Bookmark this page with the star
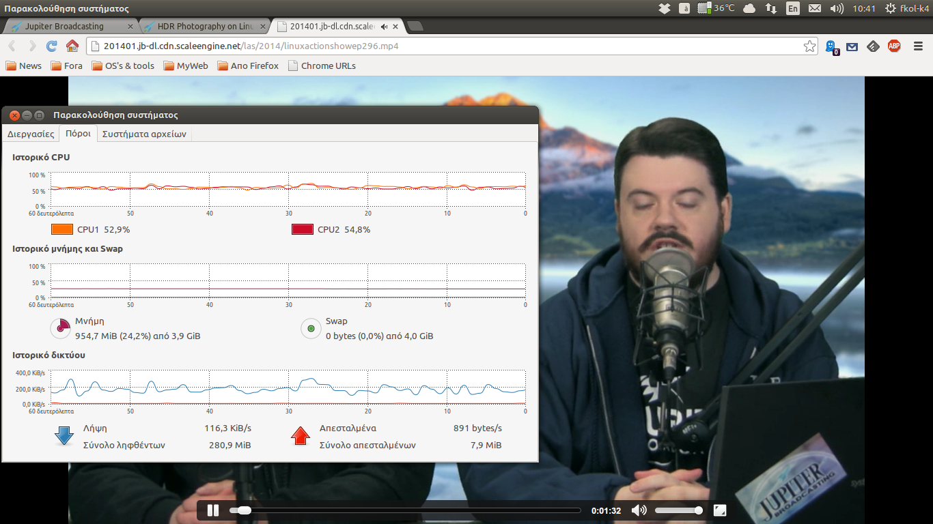933x524 pixels. [809, 46]
